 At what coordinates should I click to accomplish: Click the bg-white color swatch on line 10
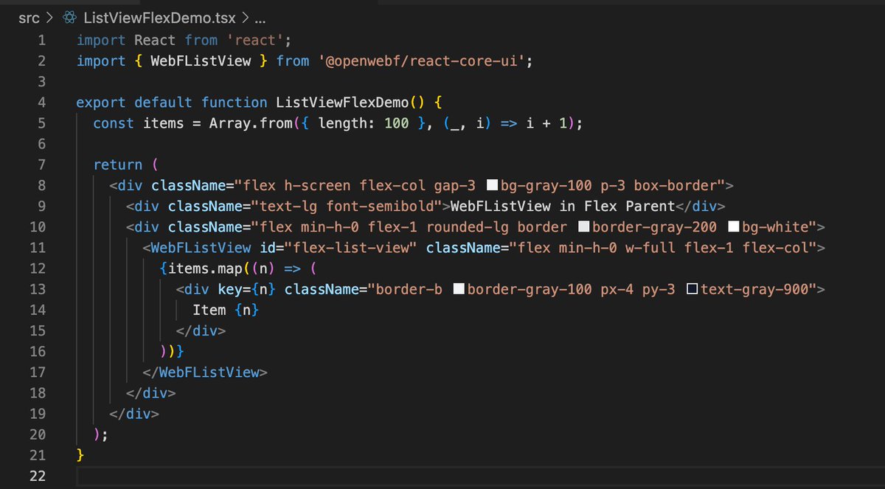[733, 226]
